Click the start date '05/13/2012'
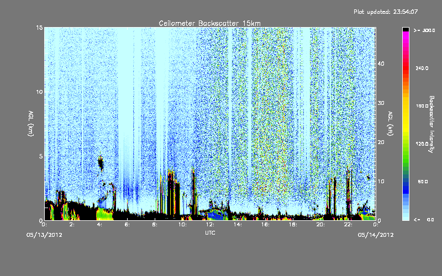 coord(44,235)
